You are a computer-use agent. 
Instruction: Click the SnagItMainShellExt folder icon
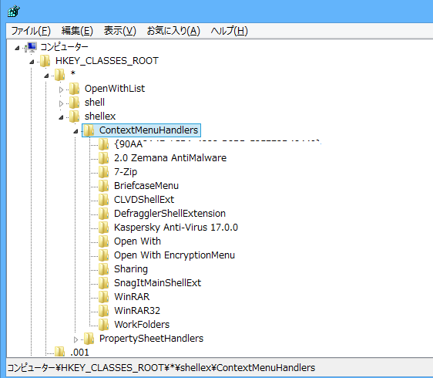(x=104, y=283)
